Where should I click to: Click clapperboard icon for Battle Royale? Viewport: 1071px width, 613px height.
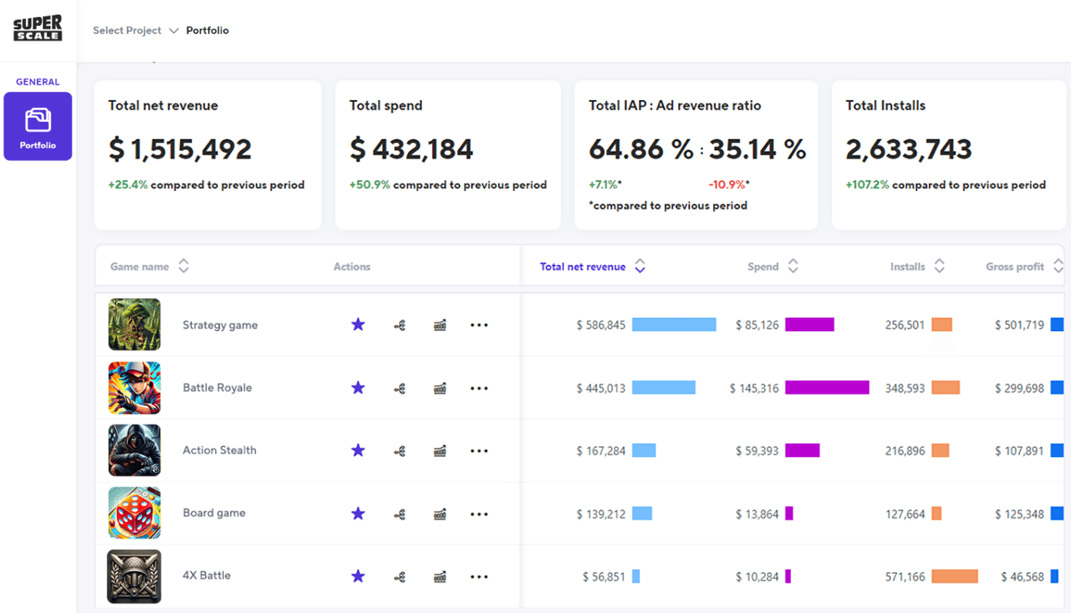coord(439,388)
